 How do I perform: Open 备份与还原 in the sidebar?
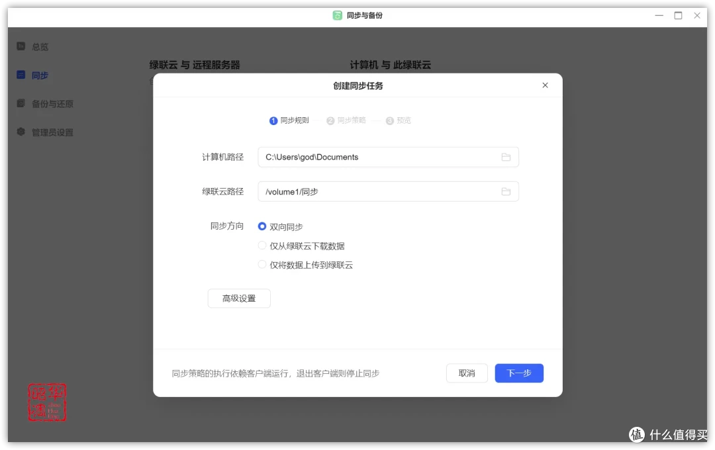pos(52,103)
